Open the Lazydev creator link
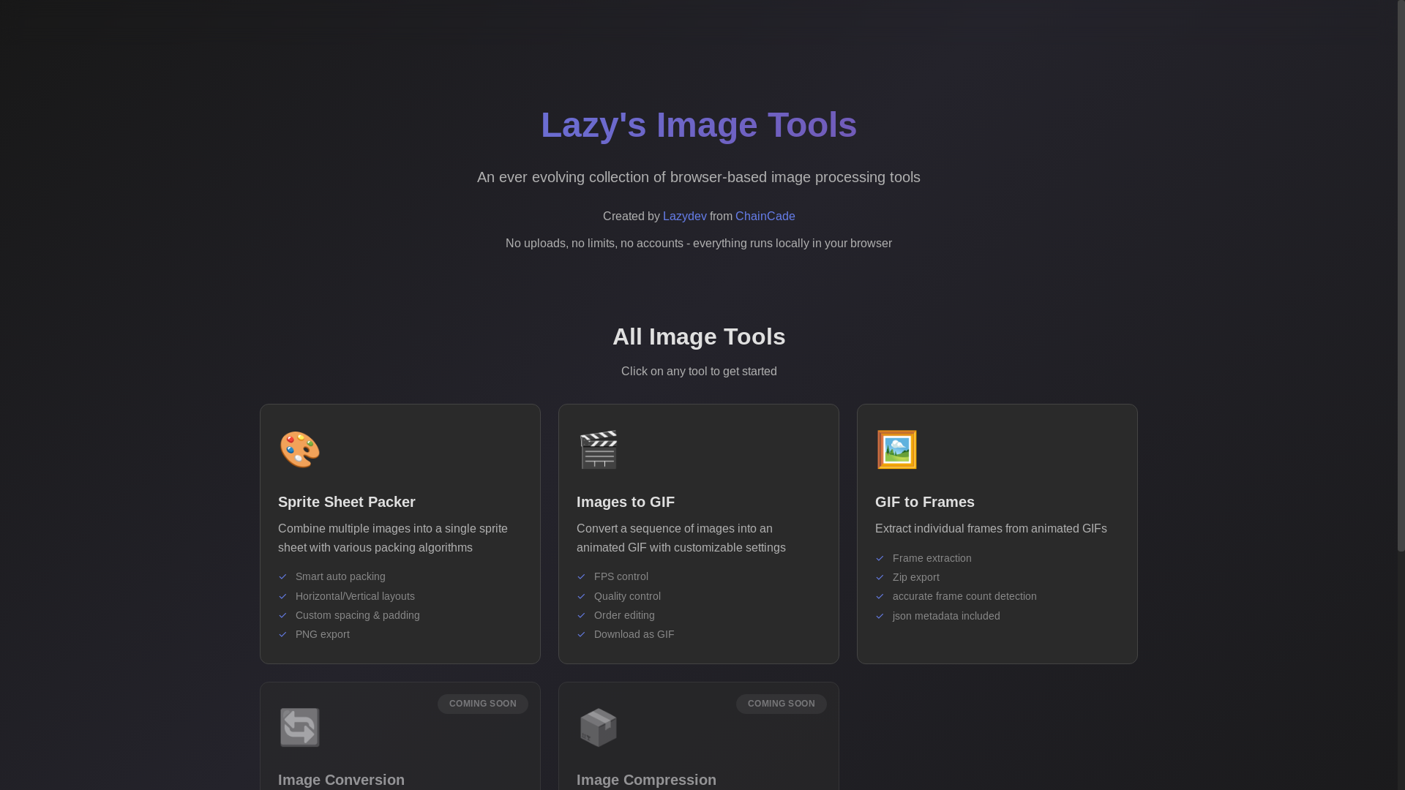 tap(685, 217)
